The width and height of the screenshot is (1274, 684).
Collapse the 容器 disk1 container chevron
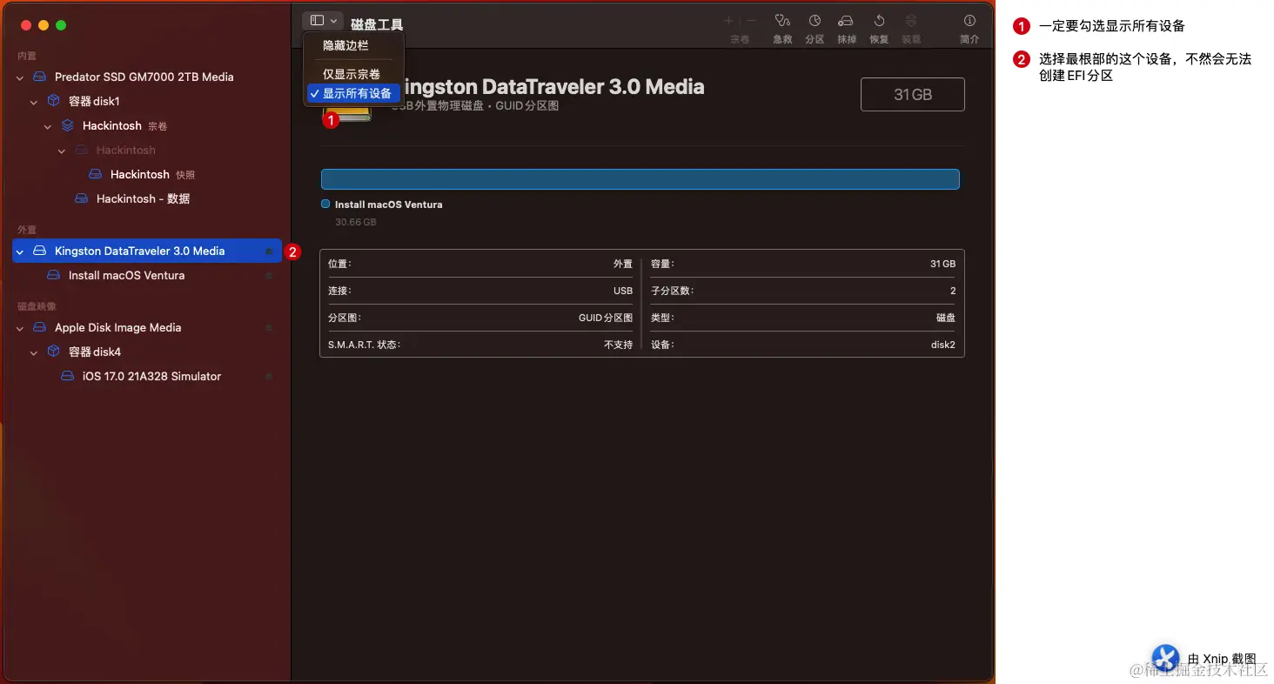(x=34, y=102)
